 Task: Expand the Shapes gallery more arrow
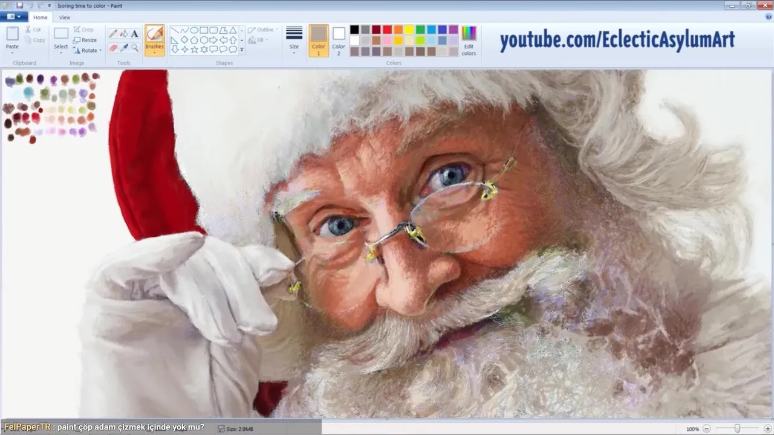pos(241,50)
